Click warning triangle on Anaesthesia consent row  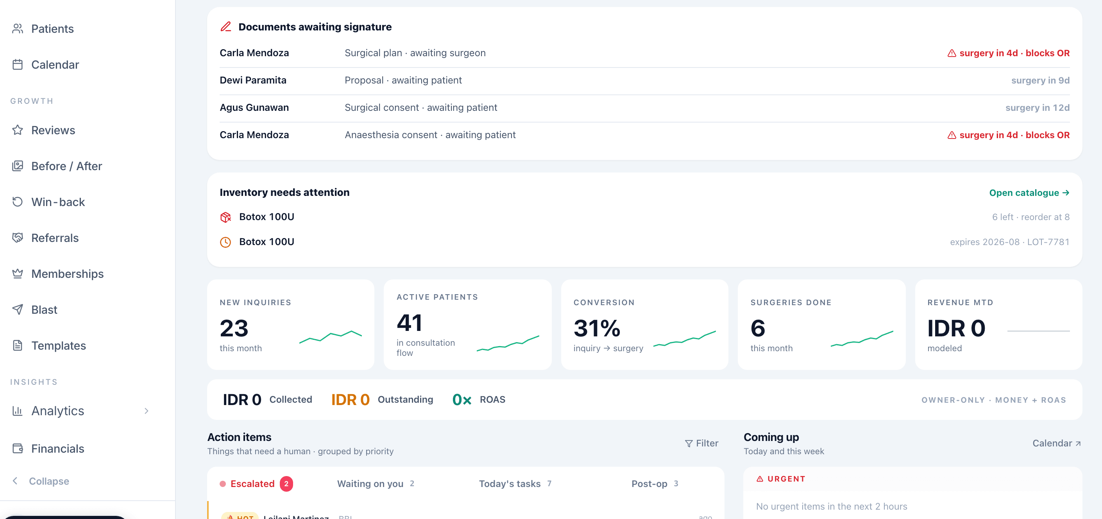tap(952, 135)
